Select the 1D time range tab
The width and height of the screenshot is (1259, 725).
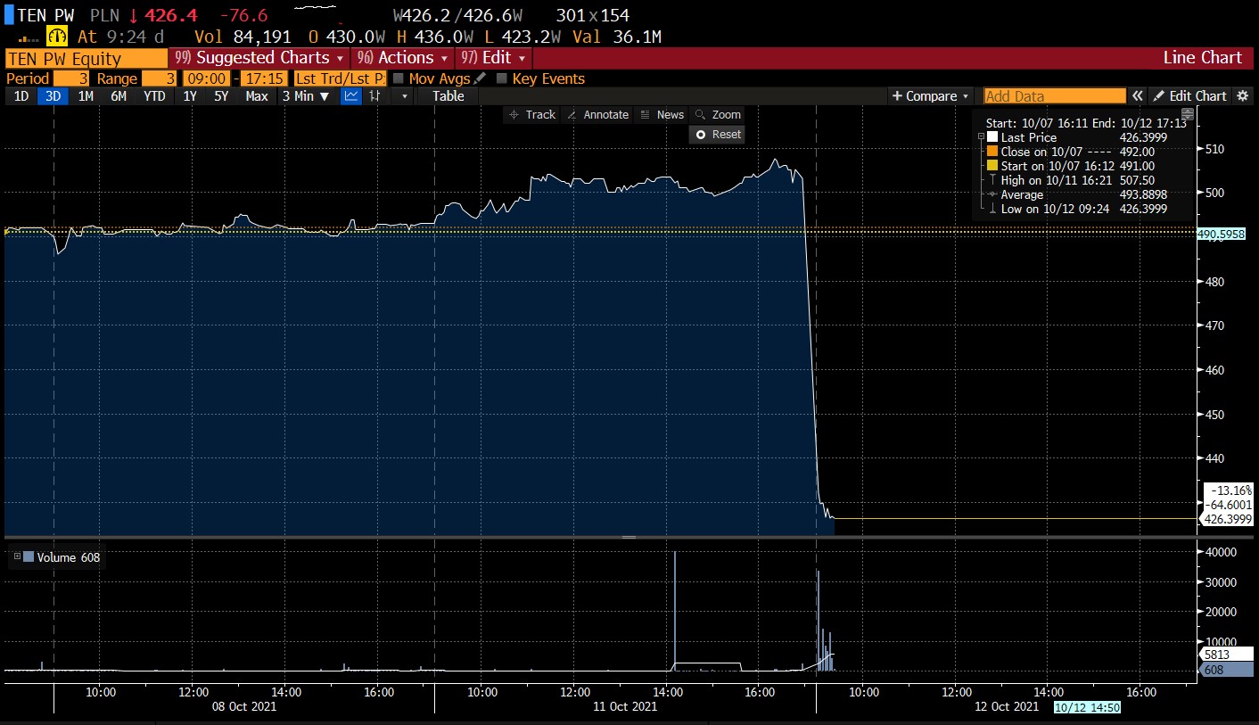21,95
